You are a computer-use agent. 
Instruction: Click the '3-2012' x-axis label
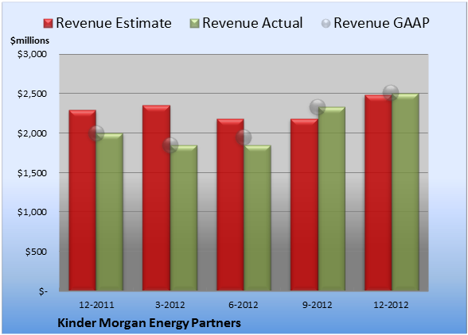170,305
